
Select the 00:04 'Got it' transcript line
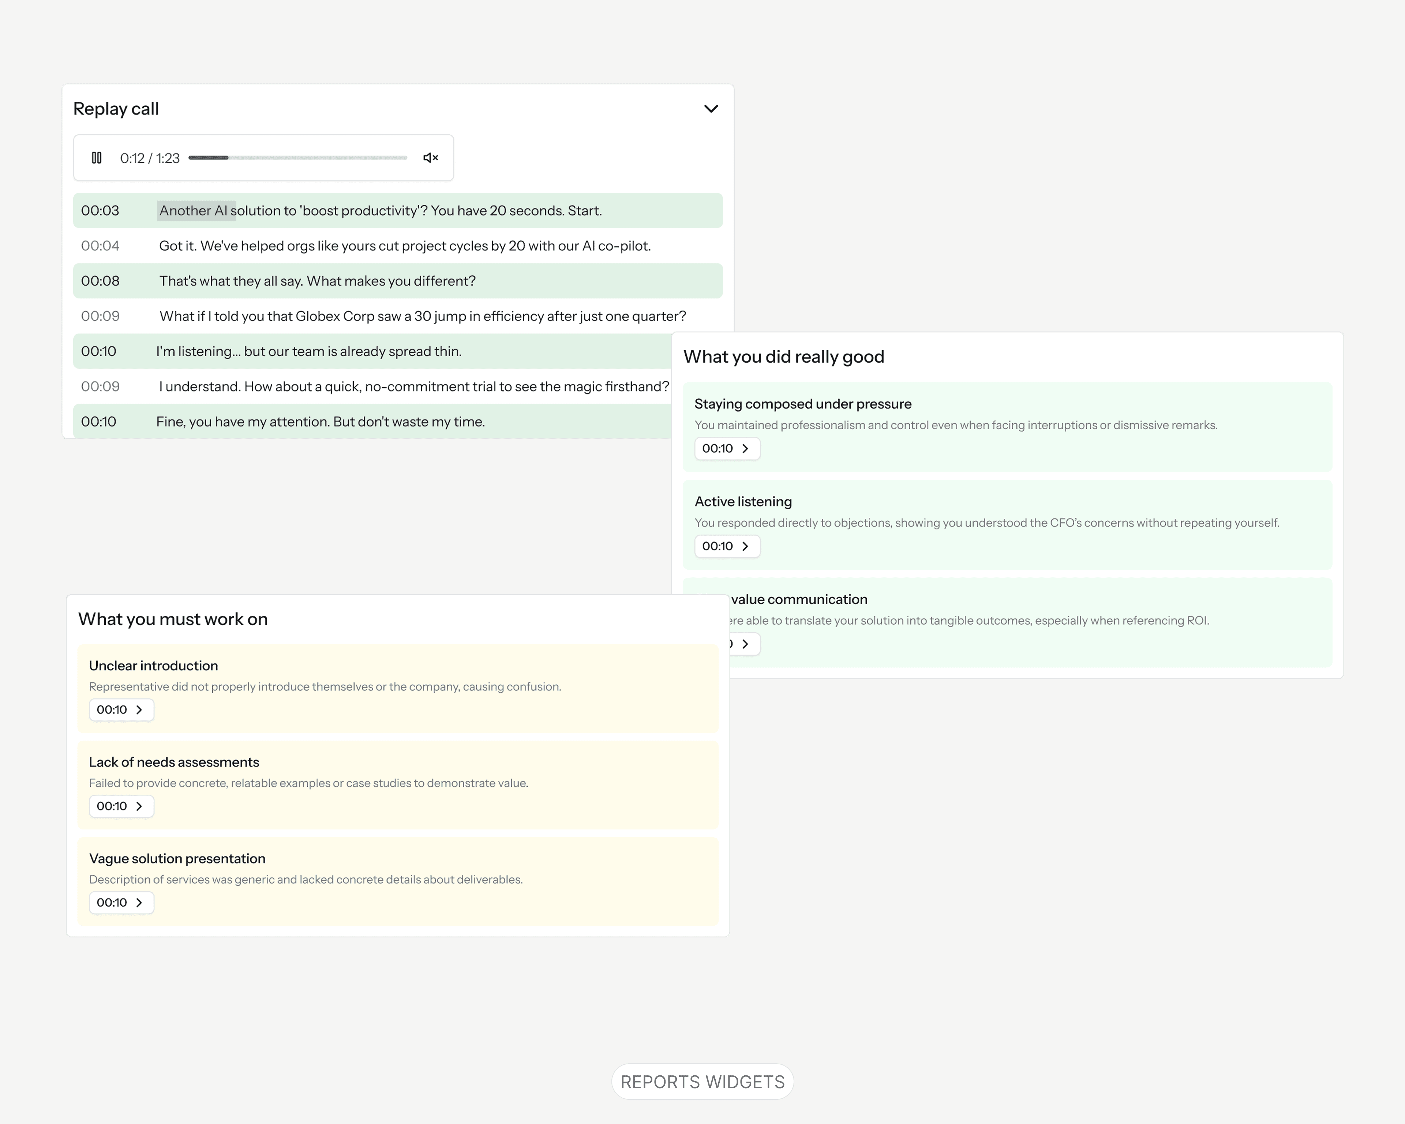[404, 246]
